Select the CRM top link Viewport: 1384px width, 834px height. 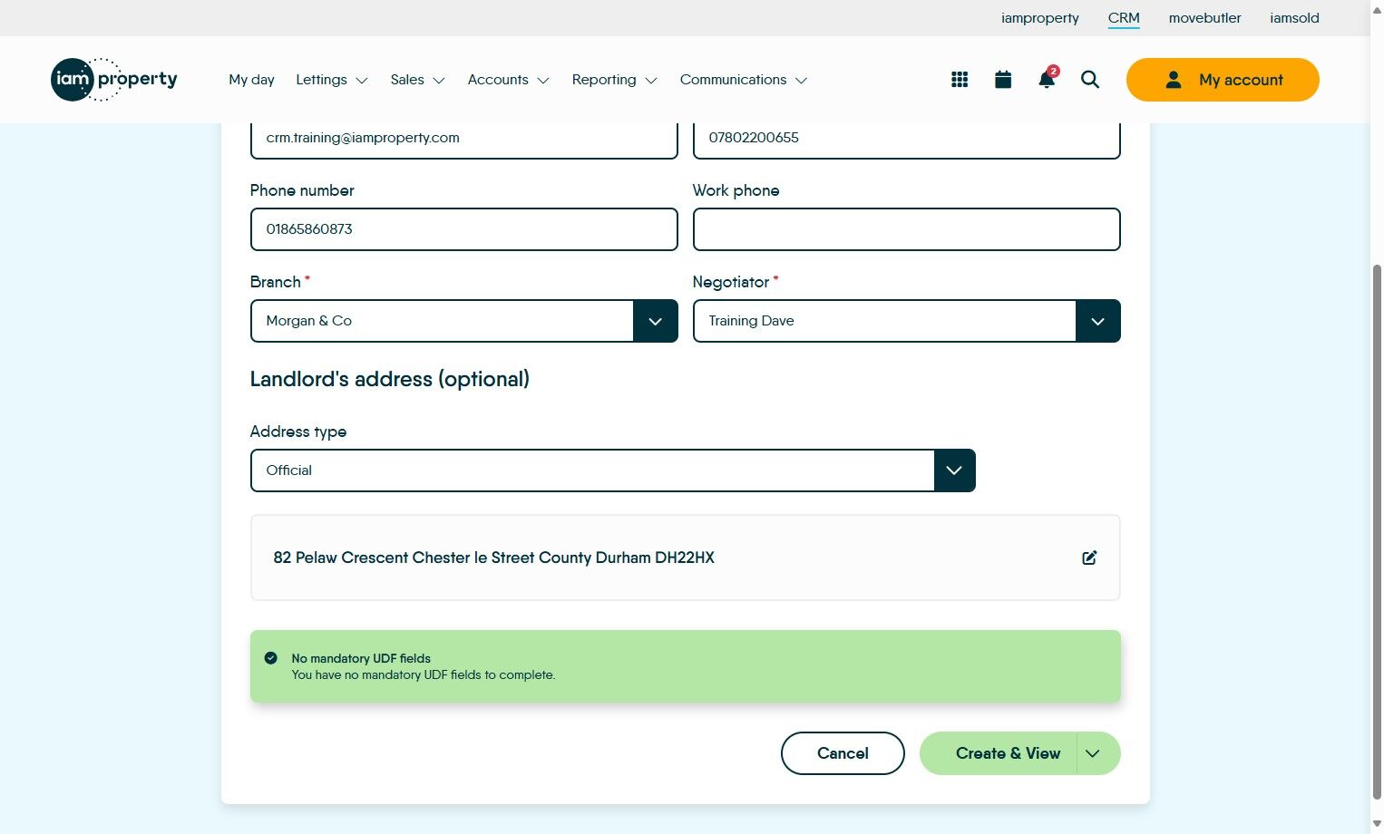pyautogui.click(x=1124, y=18)
